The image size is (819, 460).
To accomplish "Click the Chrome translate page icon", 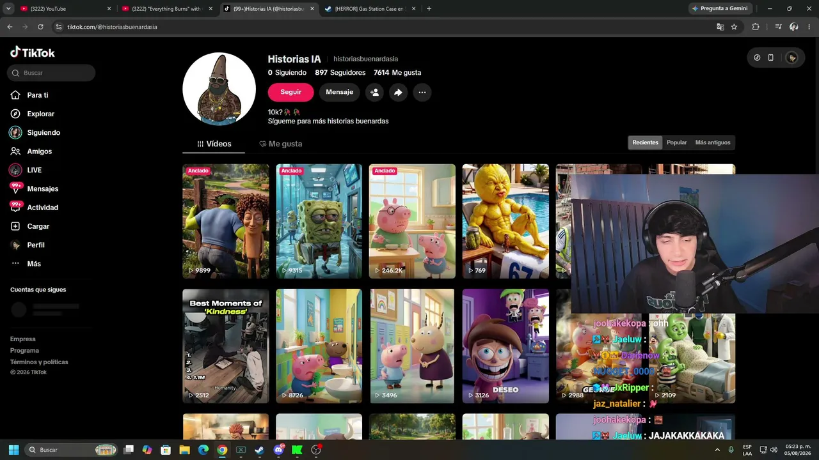I will coord(720,27).
